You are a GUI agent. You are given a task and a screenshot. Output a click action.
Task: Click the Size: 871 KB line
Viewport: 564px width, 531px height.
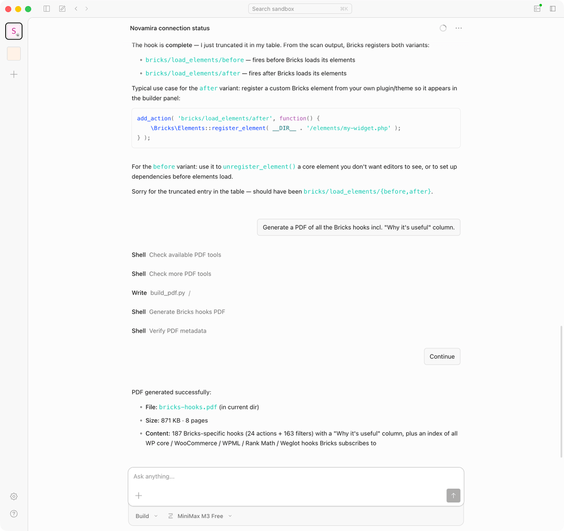click(177, 420)
